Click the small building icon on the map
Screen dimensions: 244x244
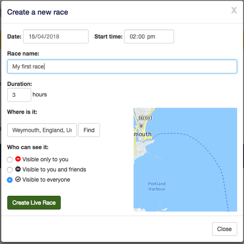click(x=141, y=126)
